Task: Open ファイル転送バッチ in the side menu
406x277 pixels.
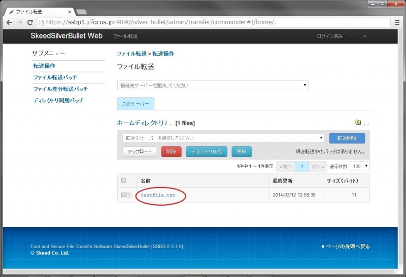Action: click(55, 77)
